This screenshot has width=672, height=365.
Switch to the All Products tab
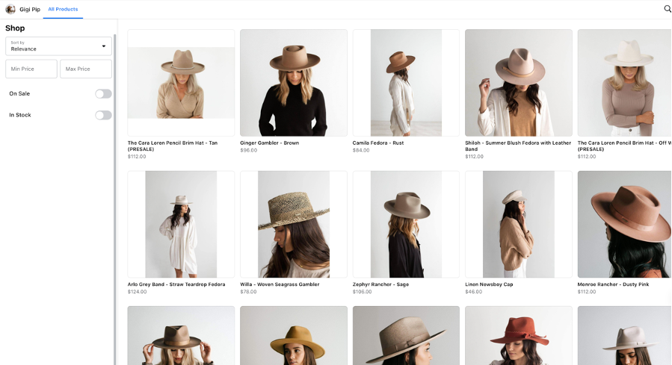[x=63, y=9]
